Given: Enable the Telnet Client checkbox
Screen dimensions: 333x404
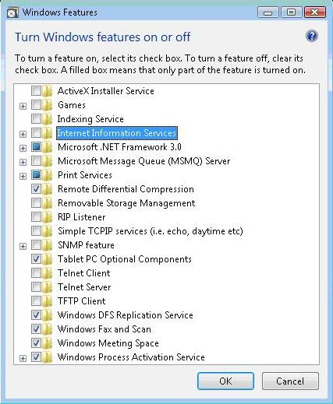Looking at the screenshot, I should (36, 273).
